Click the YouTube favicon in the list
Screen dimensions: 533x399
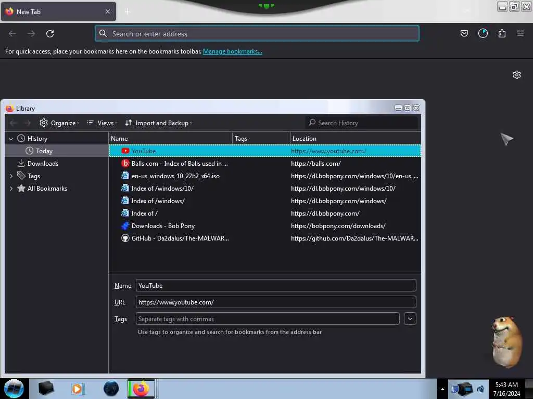coord(125,151)
